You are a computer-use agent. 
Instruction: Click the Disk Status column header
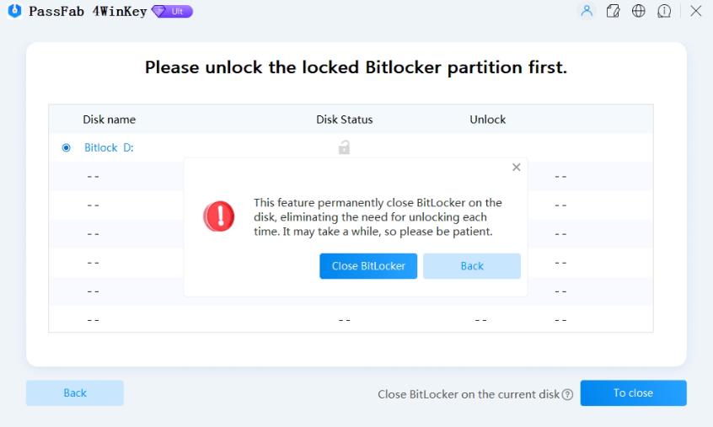tap(344, 120)
